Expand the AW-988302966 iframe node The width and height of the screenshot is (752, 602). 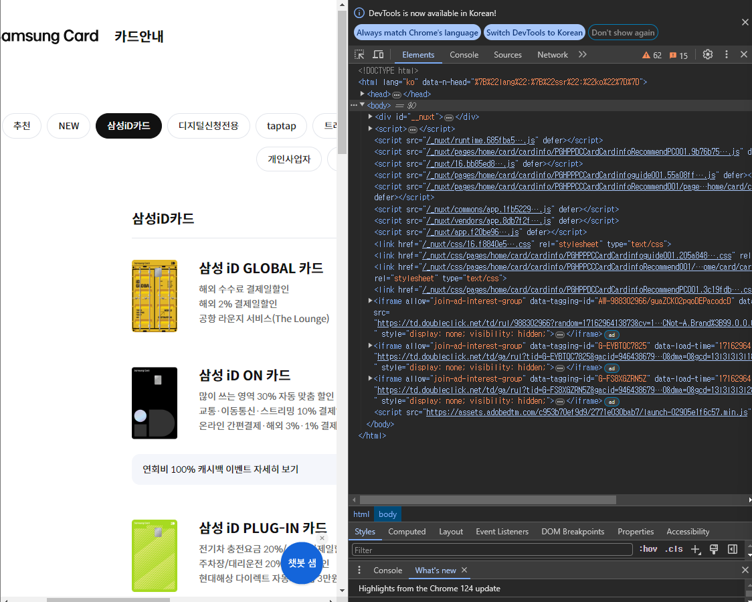(x=370, y=301)
